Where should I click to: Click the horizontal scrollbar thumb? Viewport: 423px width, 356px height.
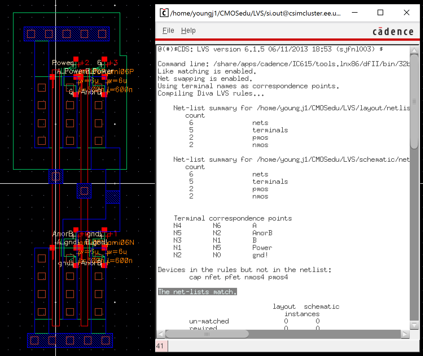coord(207,334)
